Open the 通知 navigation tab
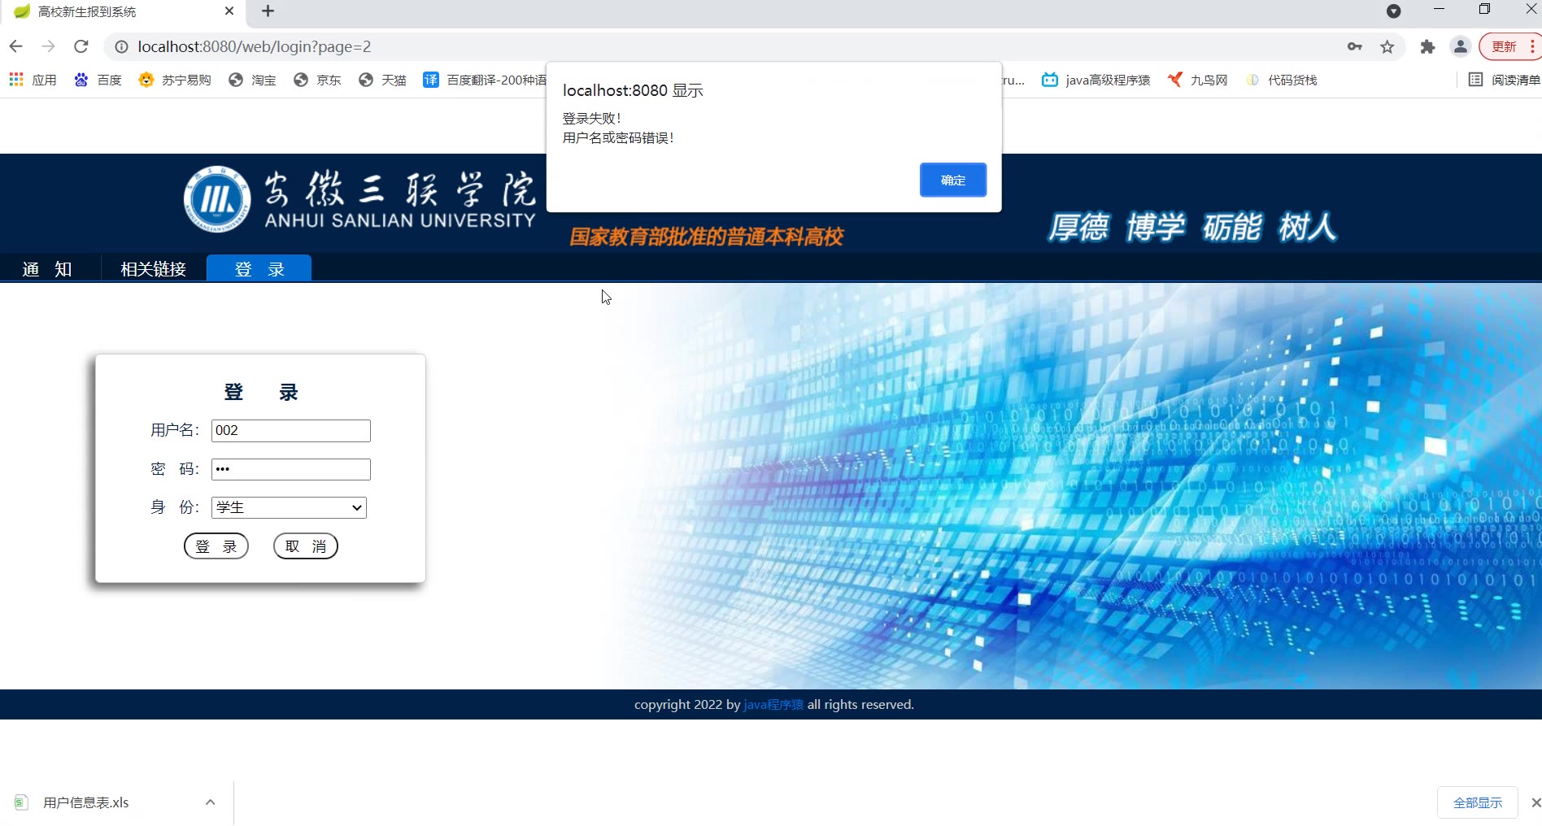 point(47,269)
